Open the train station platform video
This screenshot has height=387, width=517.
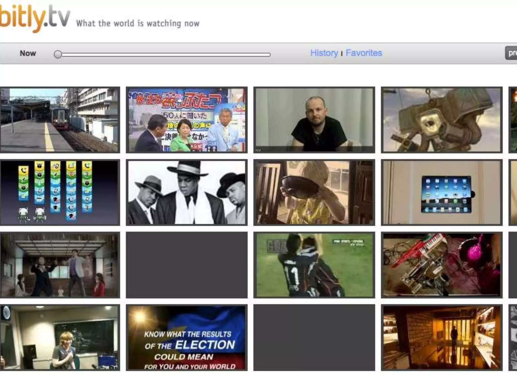(x=60, y=120)
